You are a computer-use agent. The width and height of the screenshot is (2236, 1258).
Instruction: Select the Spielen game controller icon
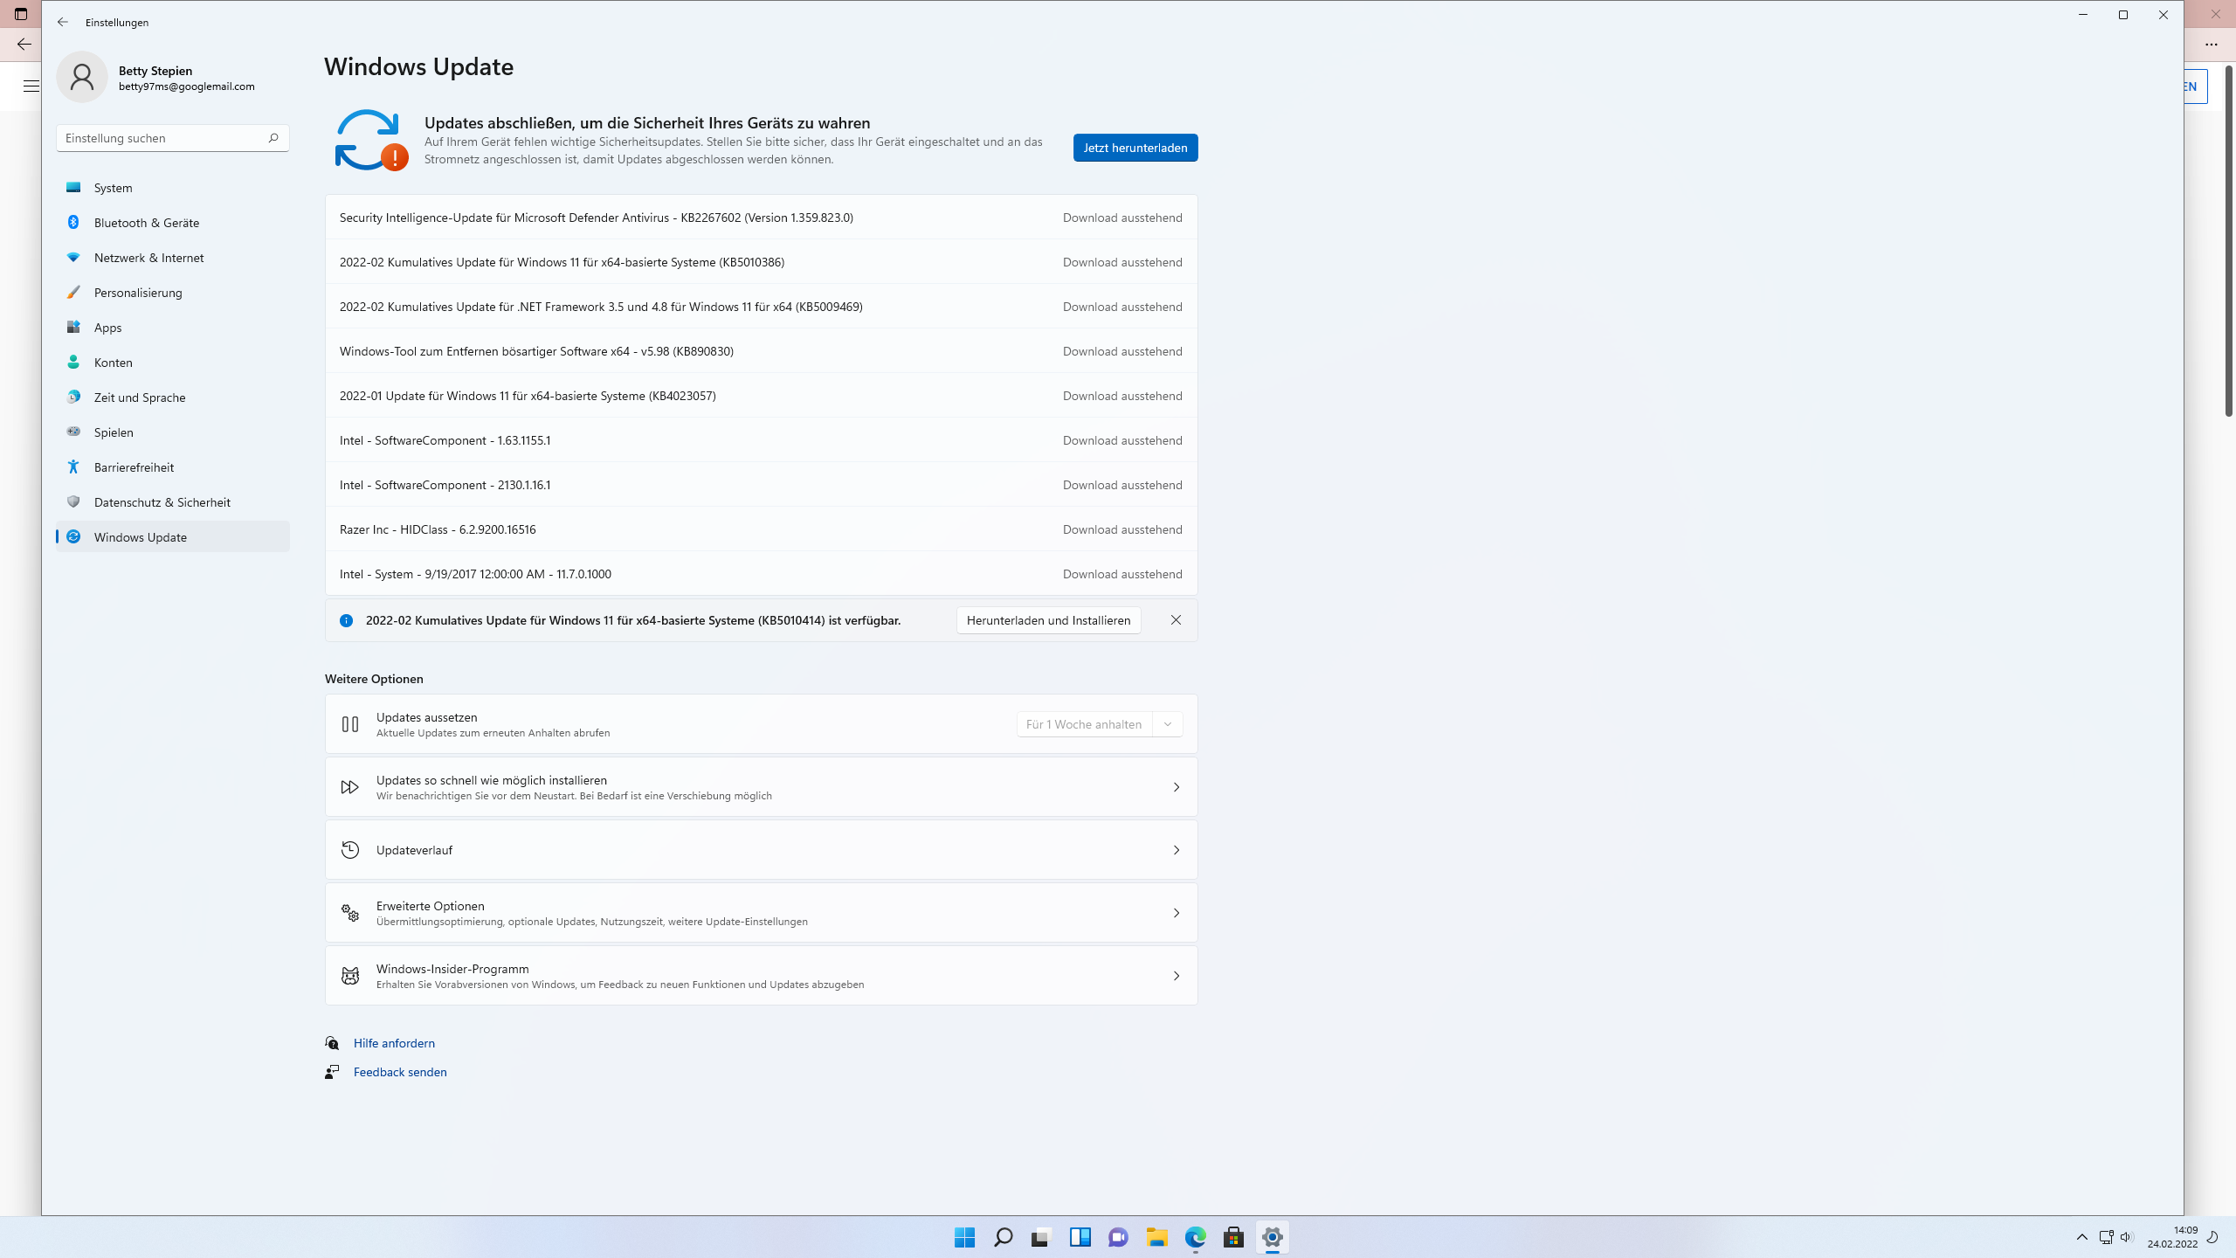(x=73, y=432)
